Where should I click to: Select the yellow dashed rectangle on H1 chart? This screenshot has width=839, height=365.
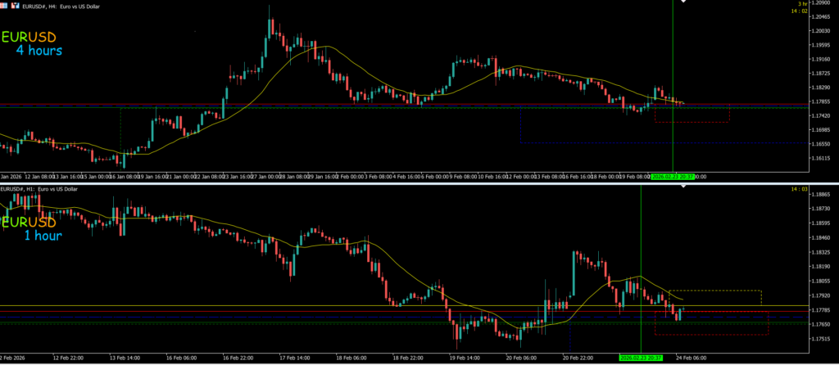[714, 298]
